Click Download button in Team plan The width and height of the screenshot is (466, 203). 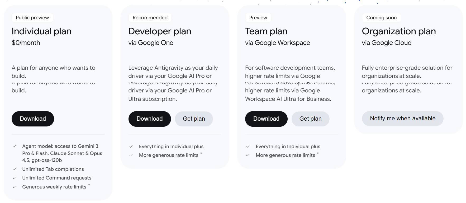266,119
